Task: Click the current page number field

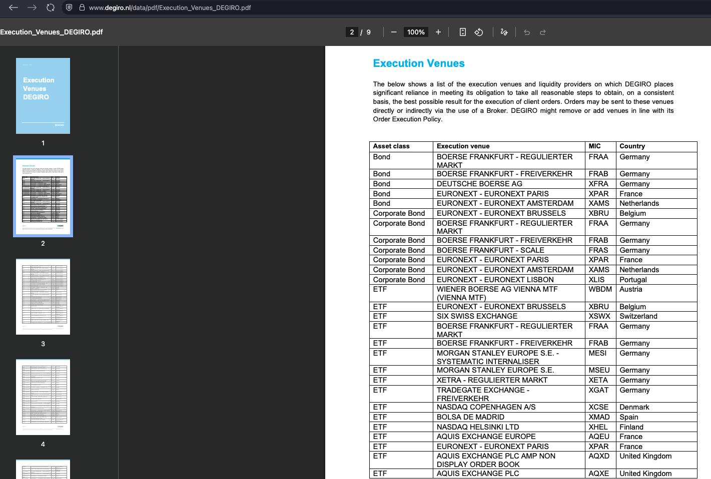Action: [352, 32]
